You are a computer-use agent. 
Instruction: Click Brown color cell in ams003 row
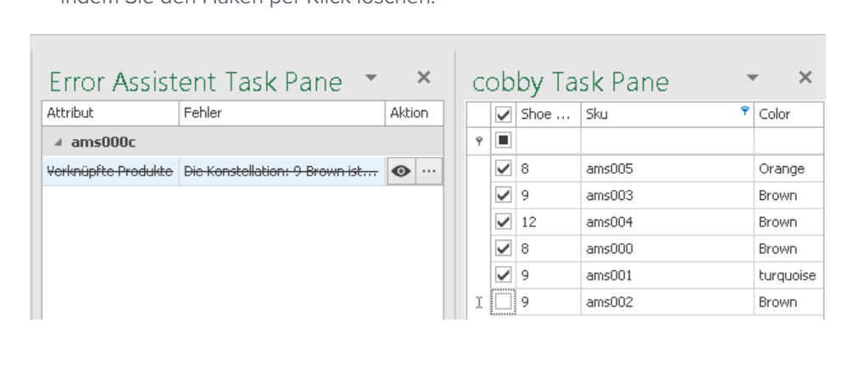pos(788,195)
